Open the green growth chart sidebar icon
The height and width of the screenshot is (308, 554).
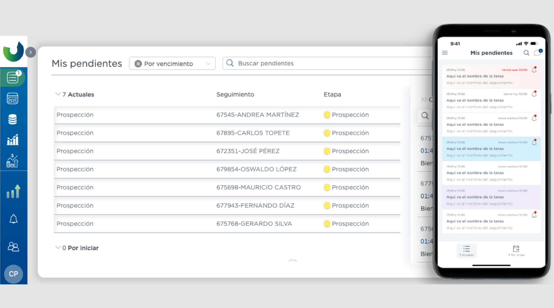[13, 192]
